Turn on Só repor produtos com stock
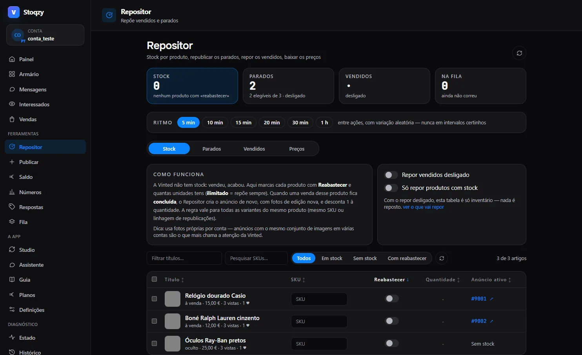 [391, 188]
